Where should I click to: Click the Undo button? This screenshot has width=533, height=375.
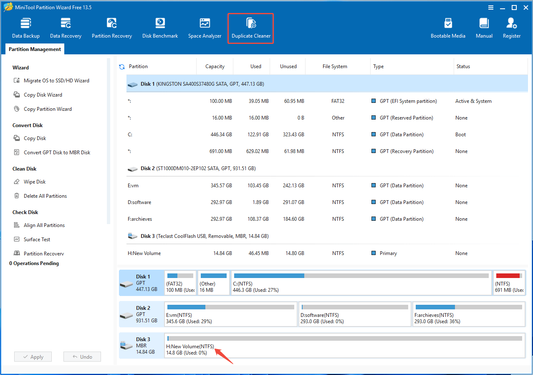click(x=82, y=356)
